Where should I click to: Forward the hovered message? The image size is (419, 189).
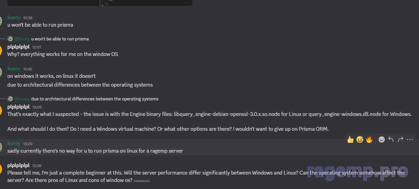401,139
